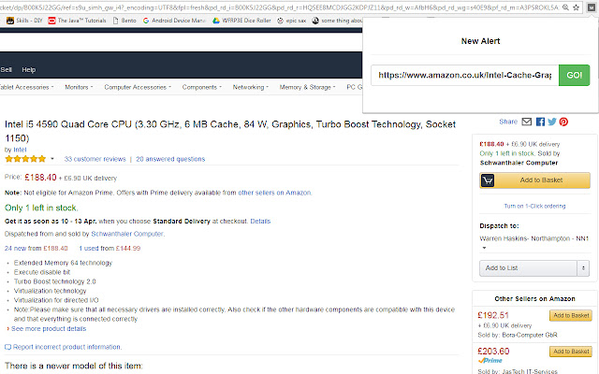Click the Sell link in header
The width and height of the screenshot is (599, 374).
click(x=7, y=70)
